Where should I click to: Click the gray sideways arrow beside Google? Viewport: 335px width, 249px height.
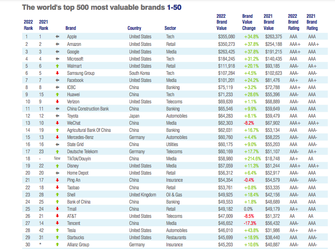pos(57,52)
